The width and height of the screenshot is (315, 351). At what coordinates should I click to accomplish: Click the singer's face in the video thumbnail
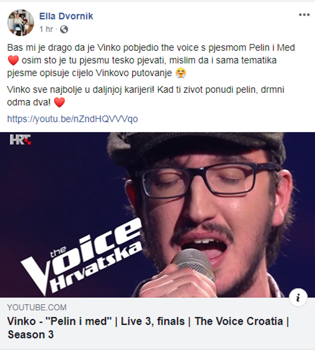(x=208, y=213)
